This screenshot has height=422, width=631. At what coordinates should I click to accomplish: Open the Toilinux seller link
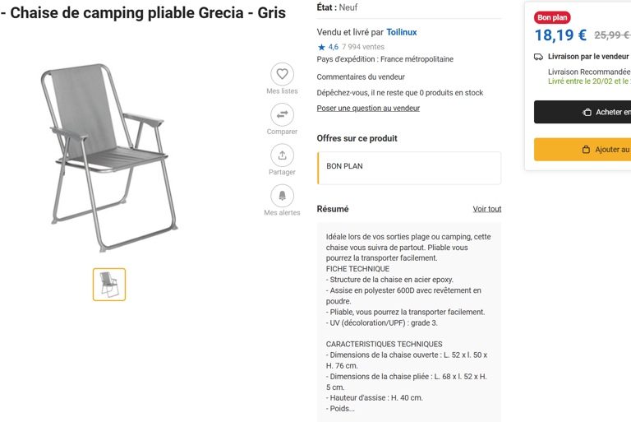pyautogui.click(x=402, y=32)
